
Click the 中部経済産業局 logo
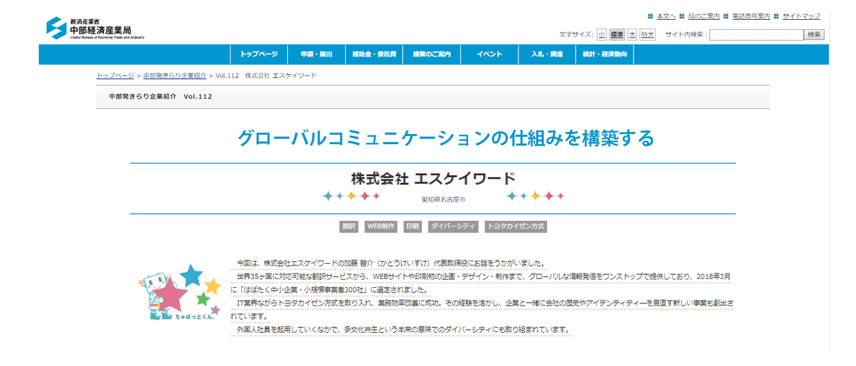point(95,28)
